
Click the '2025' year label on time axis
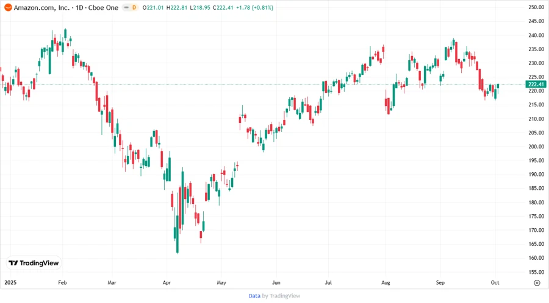tap(10, 283)
